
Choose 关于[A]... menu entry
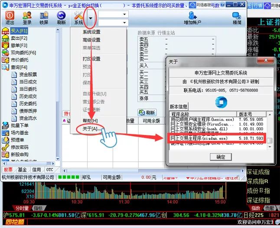[91, 128]
